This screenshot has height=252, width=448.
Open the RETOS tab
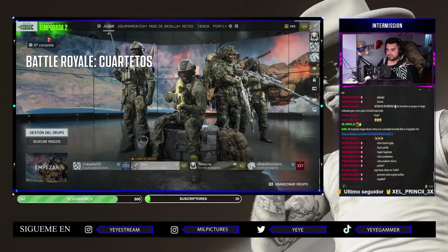[x=188, y=26]
